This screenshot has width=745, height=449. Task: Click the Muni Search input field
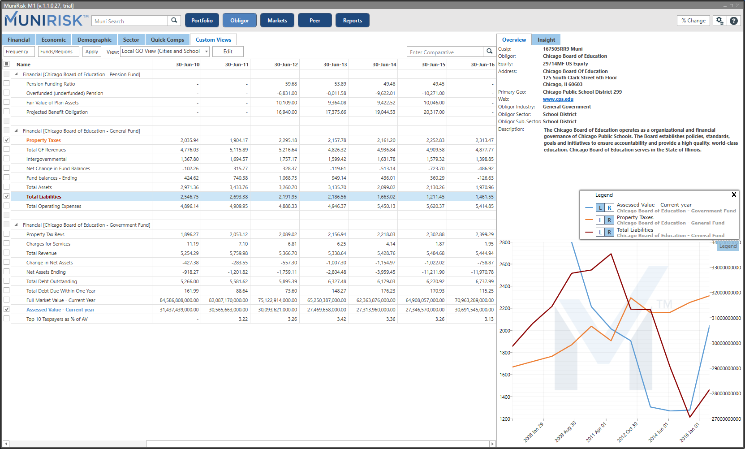(130, 21)
